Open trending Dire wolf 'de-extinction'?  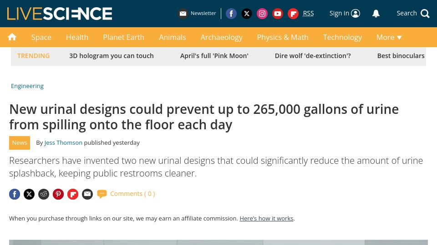(313, 56)
